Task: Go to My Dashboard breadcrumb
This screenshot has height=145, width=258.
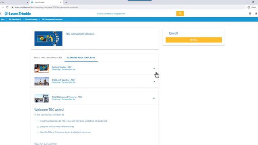Action: point(15,19)
